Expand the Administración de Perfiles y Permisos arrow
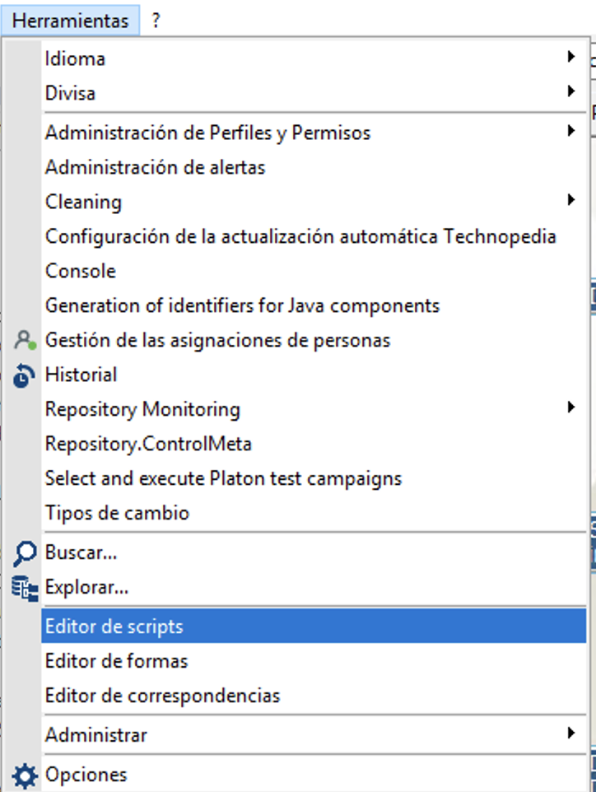596x792 pixels. (570, 131)
